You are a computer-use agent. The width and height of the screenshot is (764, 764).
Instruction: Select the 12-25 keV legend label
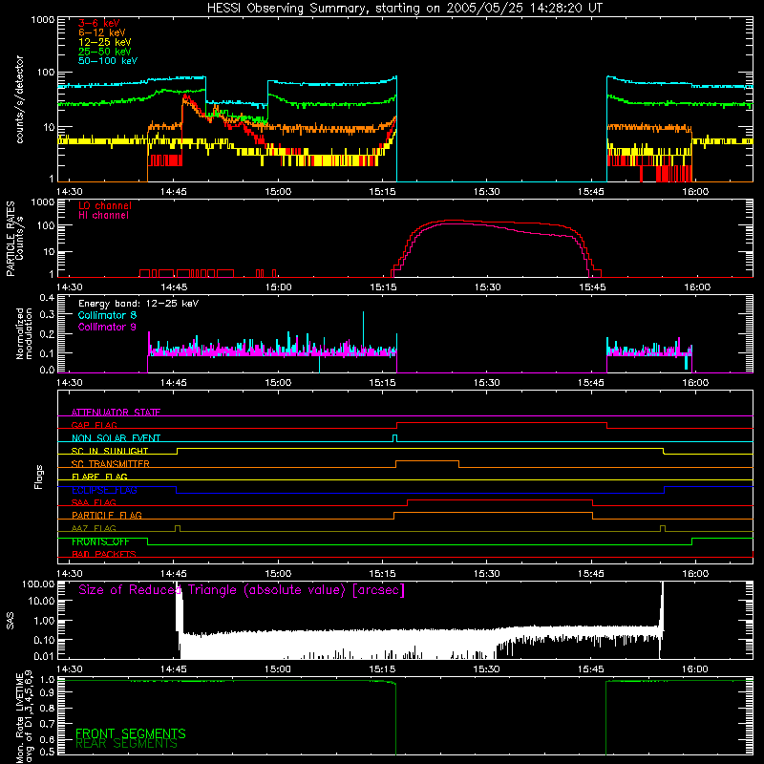(x=104, y=42)
